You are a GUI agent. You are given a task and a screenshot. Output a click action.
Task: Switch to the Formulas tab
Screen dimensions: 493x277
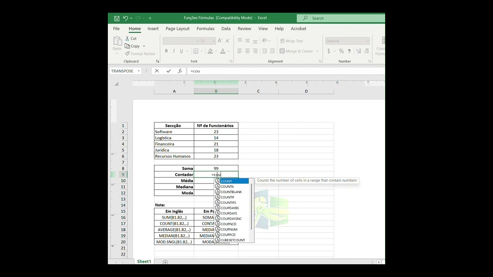[x=205, y=29]
